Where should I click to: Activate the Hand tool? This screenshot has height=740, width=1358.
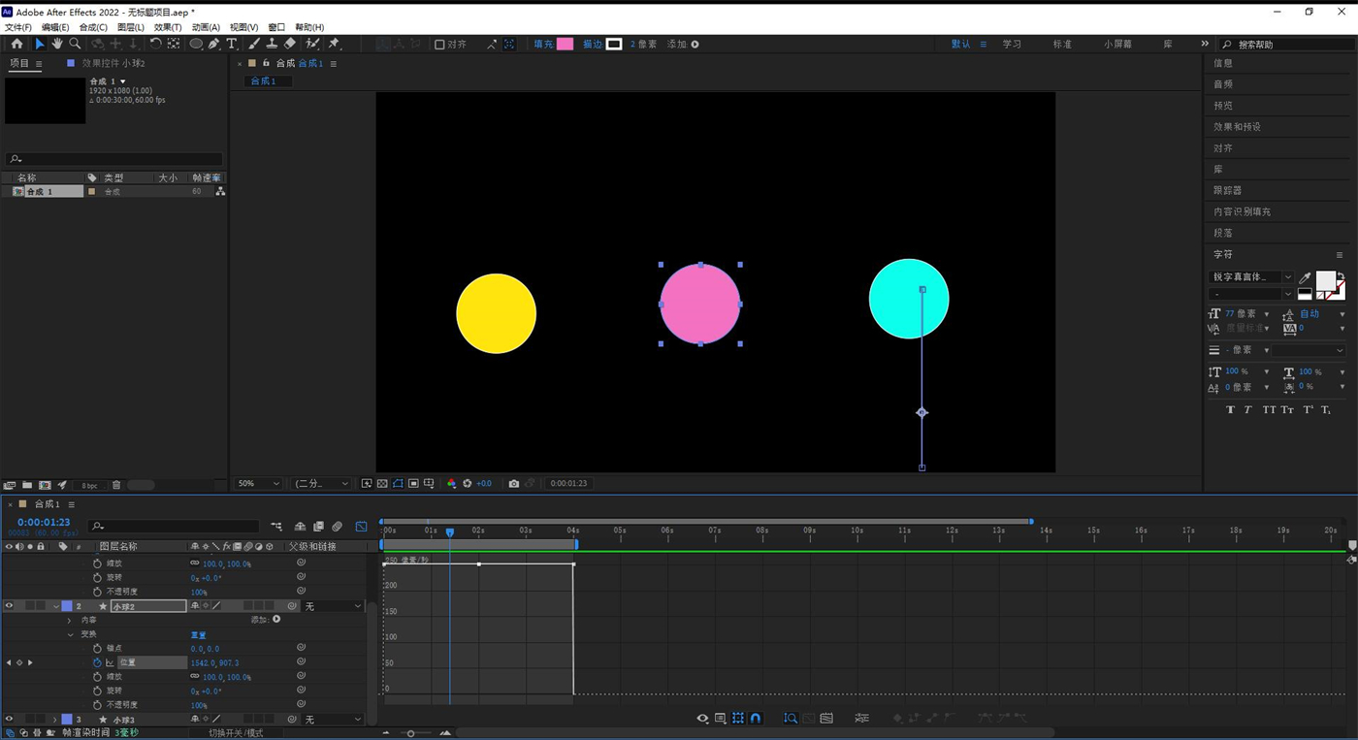coord(57,44)
